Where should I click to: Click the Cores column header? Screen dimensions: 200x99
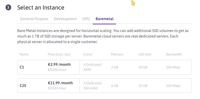point(88,54)
